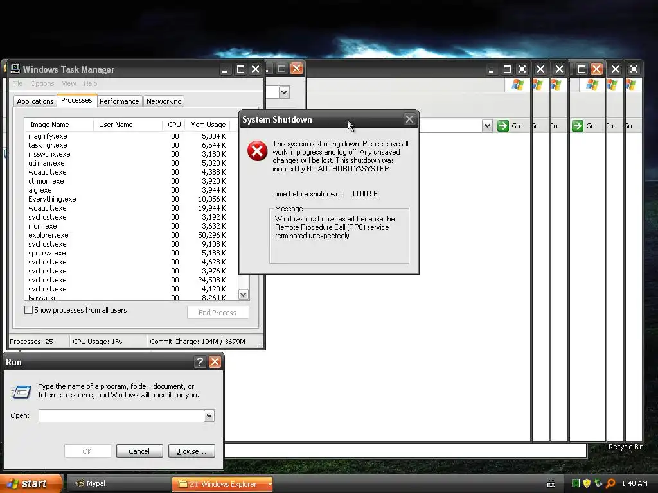658x493 pixels.
Task: Focus the Open text field in Run
Action: pyautogui.click(x=121, y=415)
